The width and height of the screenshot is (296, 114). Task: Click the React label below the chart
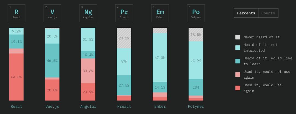point(16,106)
